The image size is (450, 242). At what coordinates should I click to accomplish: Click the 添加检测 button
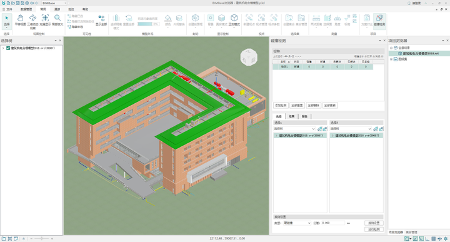[281, 105]
